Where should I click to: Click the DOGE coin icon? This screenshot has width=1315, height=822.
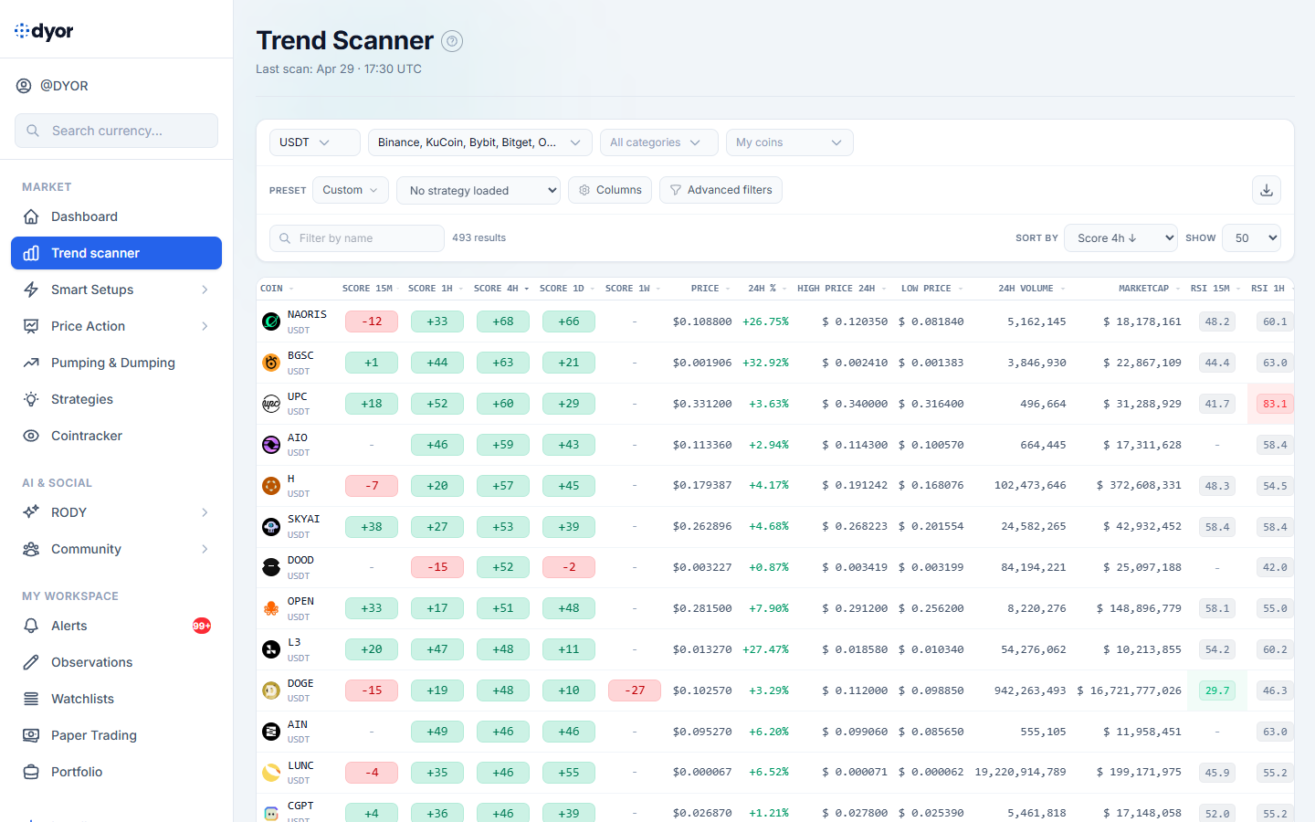[x=271, y=690]
